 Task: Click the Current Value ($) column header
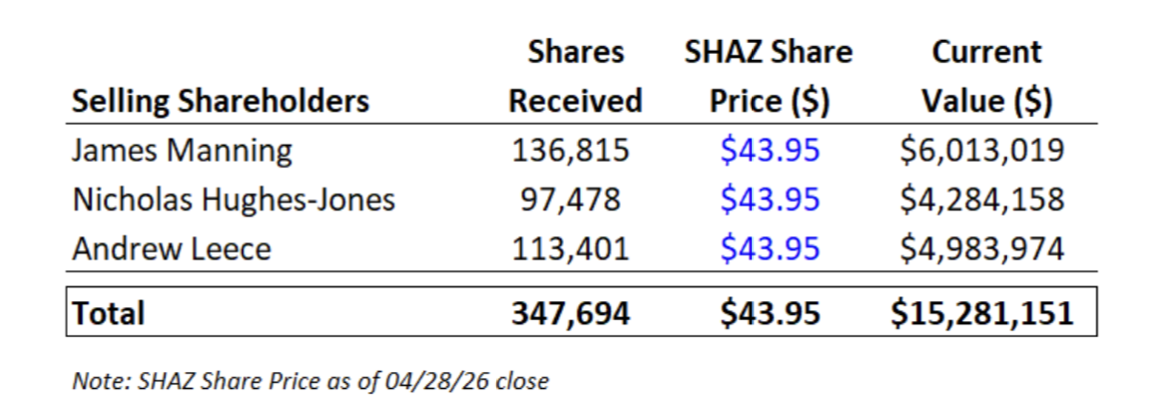pyautogui.click(x=986, y=76)
